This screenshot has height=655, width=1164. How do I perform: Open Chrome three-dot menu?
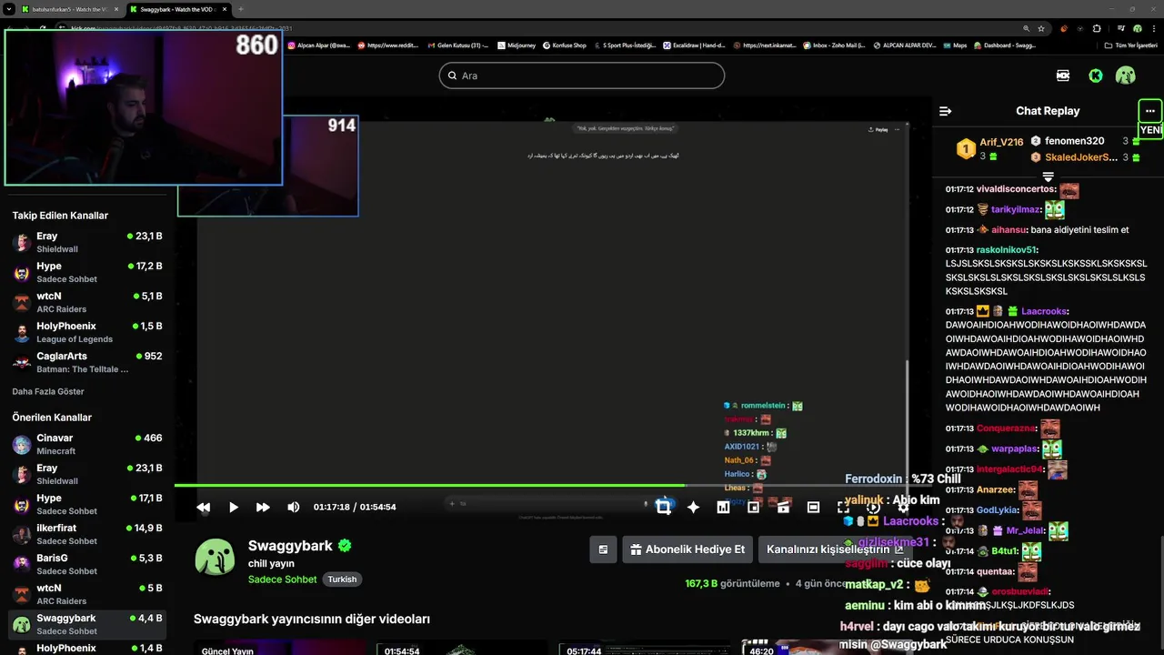coord(1152,28)
